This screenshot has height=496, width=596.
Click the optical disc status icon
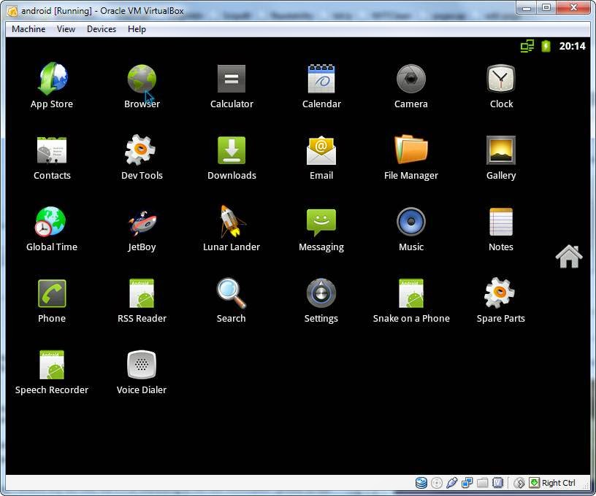pyautogui.click(x=437, y=483)
